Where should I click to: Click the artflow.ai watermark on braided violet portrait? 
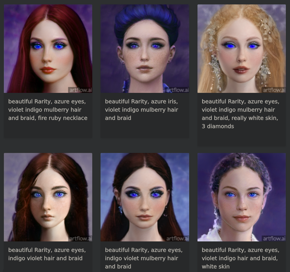[x=274, y=238]
